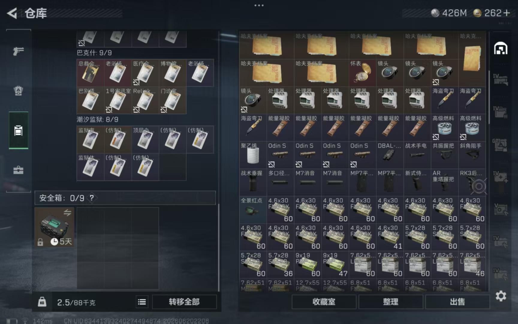
Task: Click the warehouse grid scrollbar
Action: 489,97
